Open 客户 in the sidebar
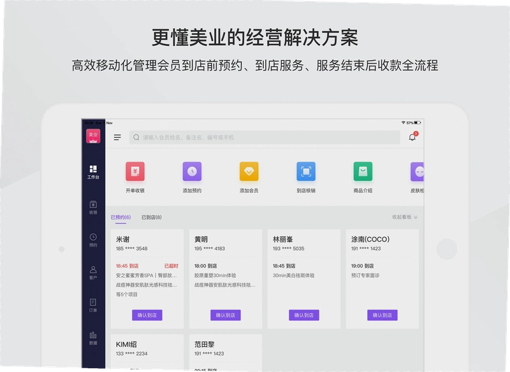 click(x=93, y=273)
